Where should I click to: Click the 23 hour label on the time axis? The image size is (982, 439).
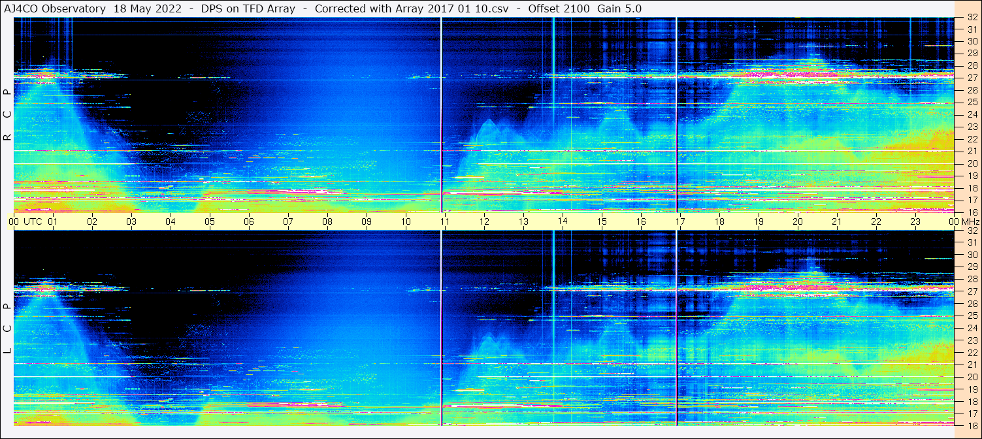pyautogui.click(x=915, y=221)
